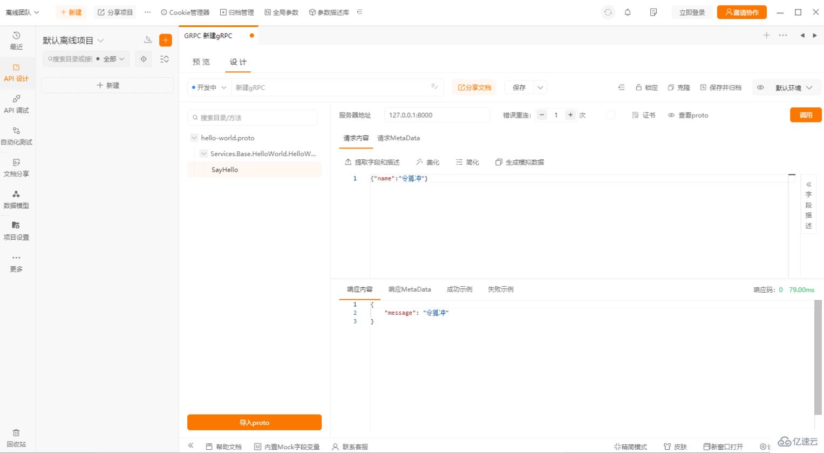Open the 离线团队 dropdown
The image size is (824, 453).
[x=23, y=12]
